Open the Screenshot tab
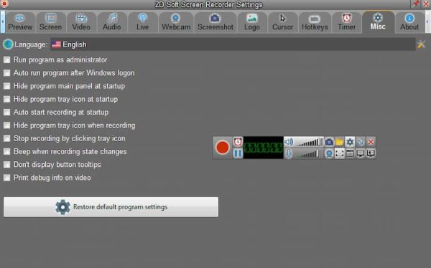431x268 pixels. (x=215, y=22)
